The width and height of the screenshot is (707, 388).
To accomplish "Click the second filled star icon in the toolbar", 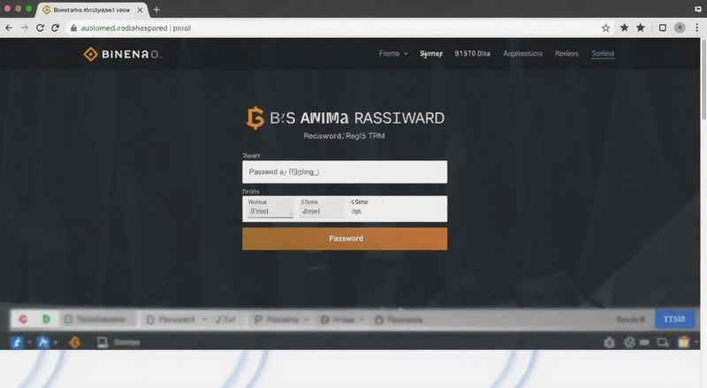I will coord(640,28).
